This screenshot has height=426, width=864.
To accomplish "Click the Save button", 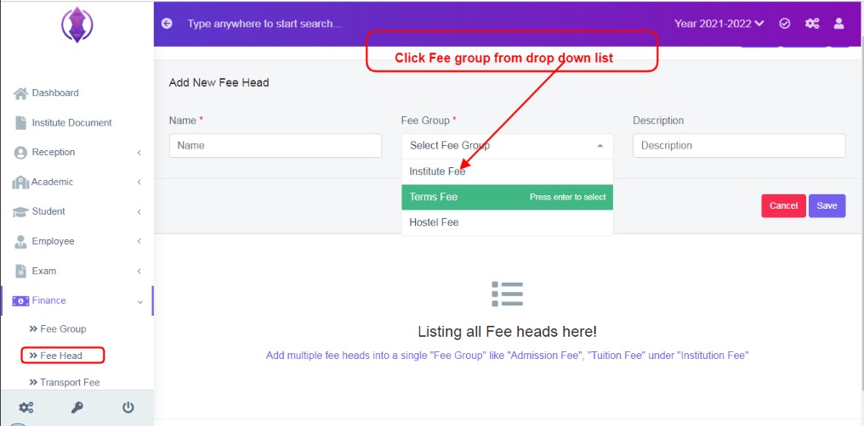I will [827, 205].
